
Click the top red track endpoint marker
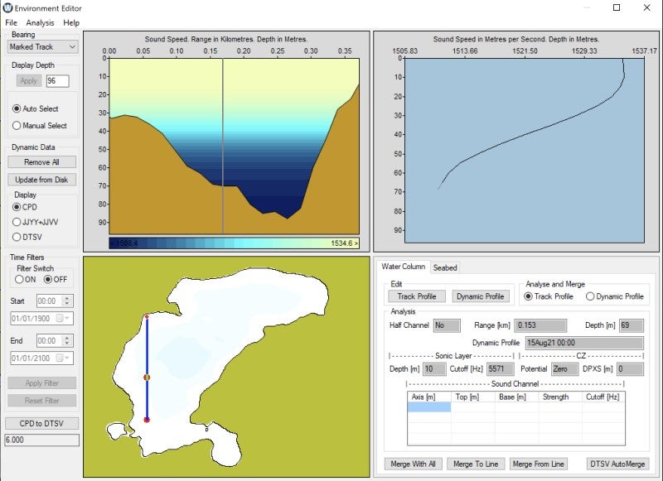tap(147, 316)
